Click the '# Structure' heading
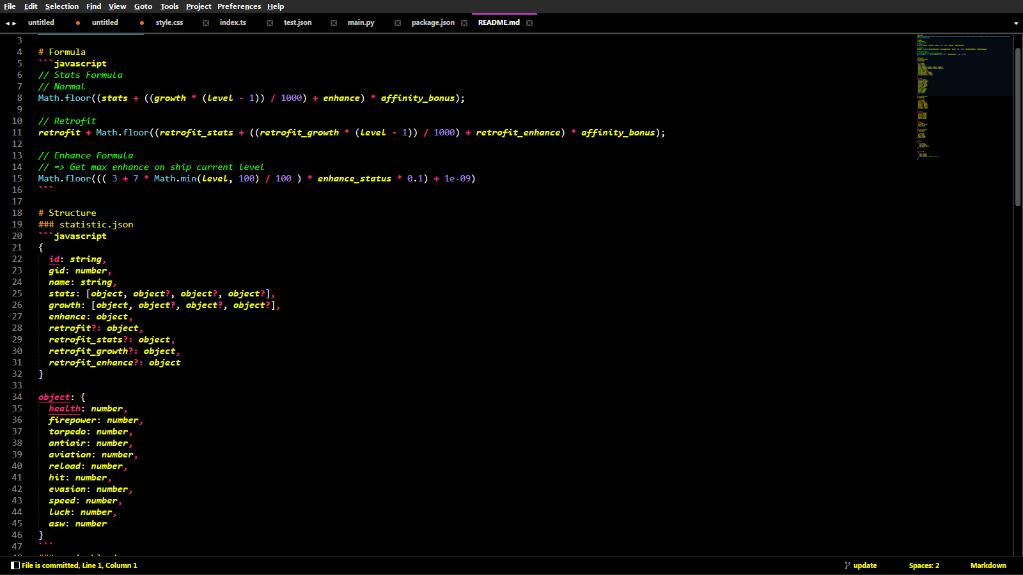This screenshot has height=575, width=1023. coord(67,213)
